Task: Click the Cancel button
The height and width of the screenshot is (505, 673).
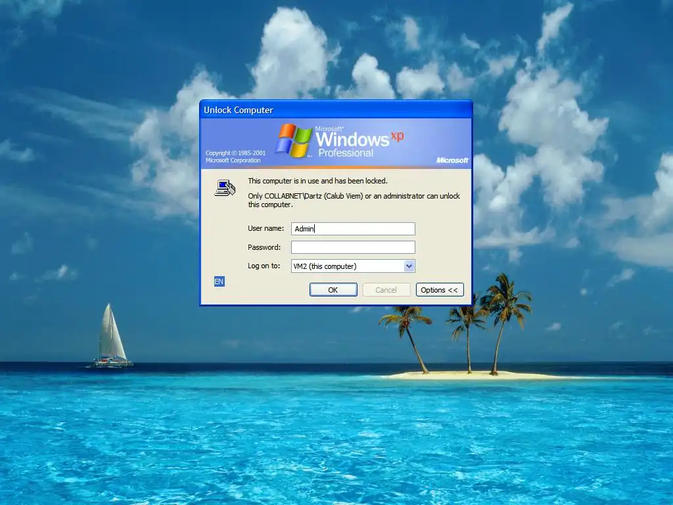Action: [x=386, y=290]
